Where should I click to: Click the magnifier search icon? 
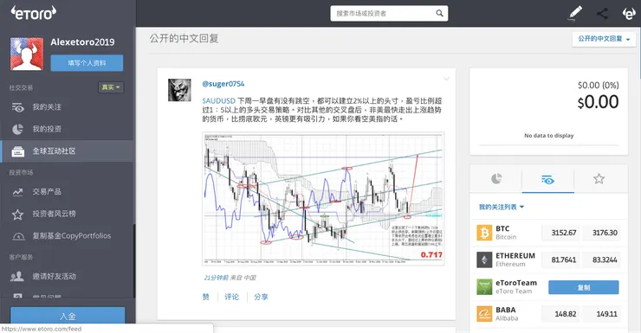pos(439,14)
